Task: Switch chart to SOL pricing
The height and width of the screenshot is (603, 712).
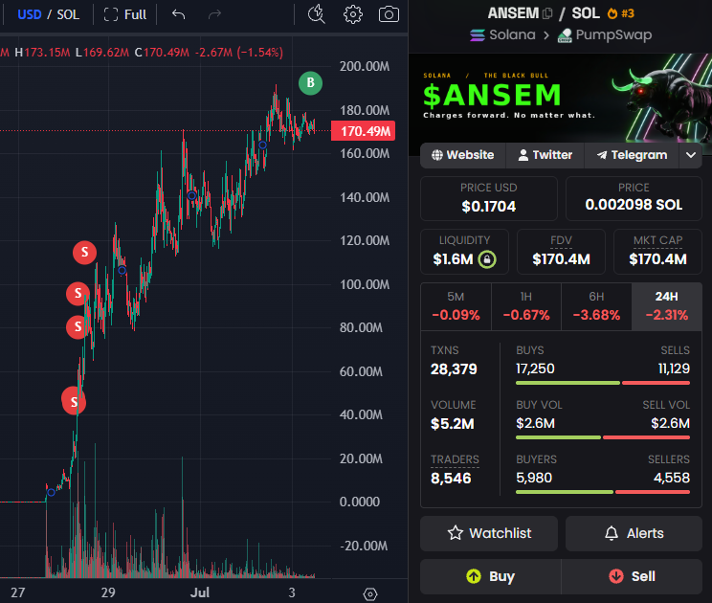Action: coord(68,14)
